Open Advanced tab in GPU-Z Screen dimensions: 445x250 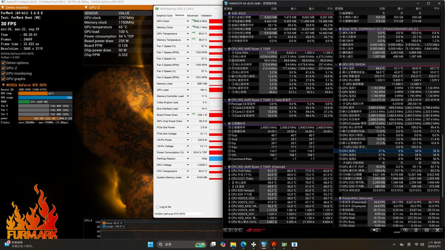(x=192, y=15)
